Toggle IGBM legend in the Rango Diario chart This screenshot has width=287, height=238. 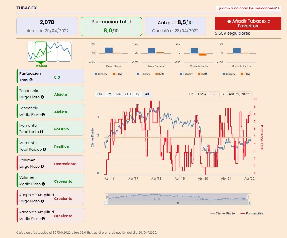tap(117, 74)
